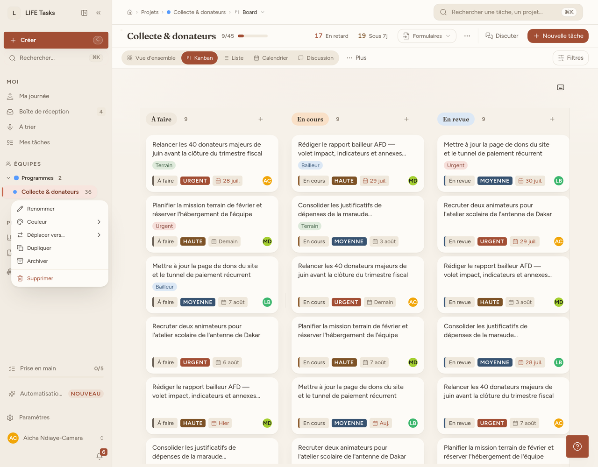Screen dimensions: 598x467
Task: Click the '17 En retard' counter
Action: pyautogui.click(x=331, y=36)
